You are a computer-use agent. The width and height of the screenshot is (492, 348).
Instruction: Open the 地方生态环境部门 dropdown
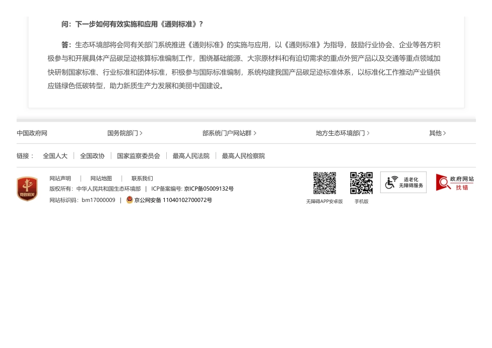[342, 133]
